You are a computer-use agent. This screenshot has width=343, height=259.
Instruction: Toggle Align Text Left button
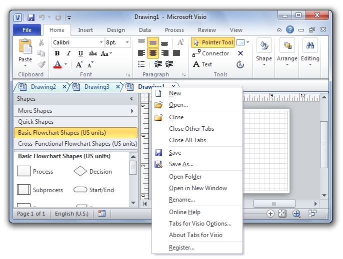141,53
